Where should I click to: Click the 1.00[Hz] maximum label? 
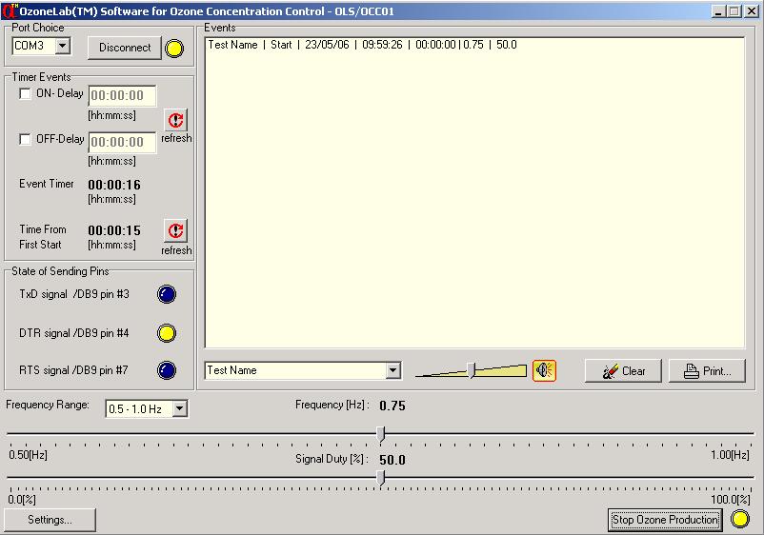point(730,455)
